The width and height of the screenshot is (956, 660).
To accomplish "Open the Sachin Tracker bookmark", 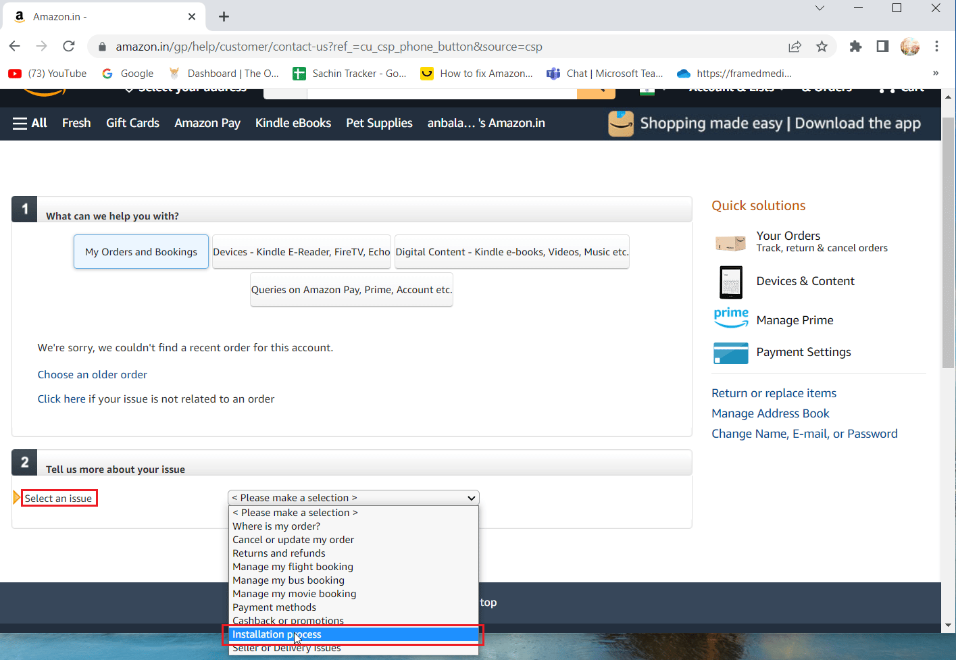I will coord(349,74).
